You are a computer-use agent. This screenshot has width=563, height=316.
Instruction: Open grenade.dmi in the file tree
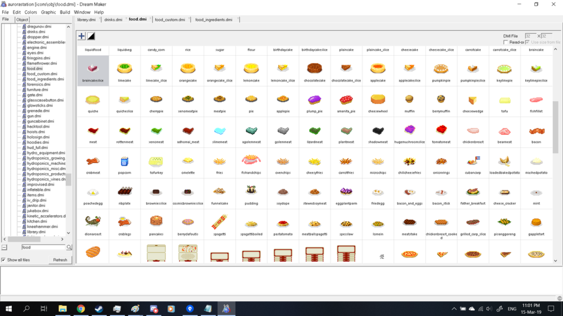[38, 111]
